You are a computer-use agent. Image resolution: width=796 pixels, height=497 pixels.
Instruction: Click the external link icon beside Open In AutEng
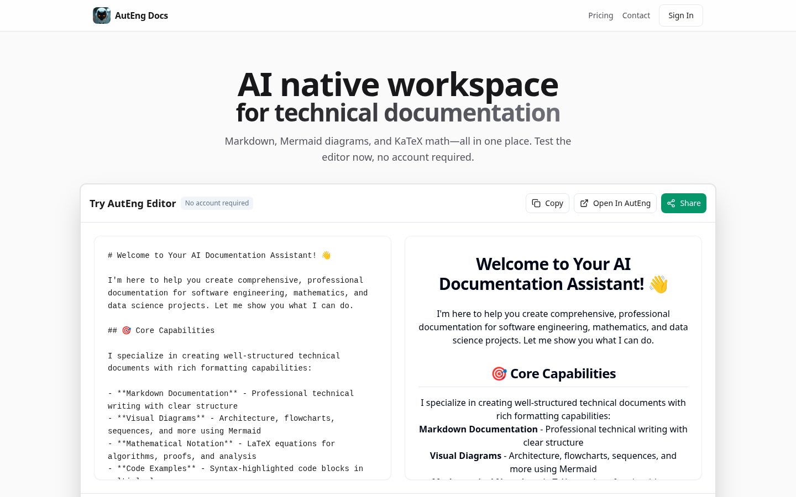pyautogui.click(x=584, y=203)
